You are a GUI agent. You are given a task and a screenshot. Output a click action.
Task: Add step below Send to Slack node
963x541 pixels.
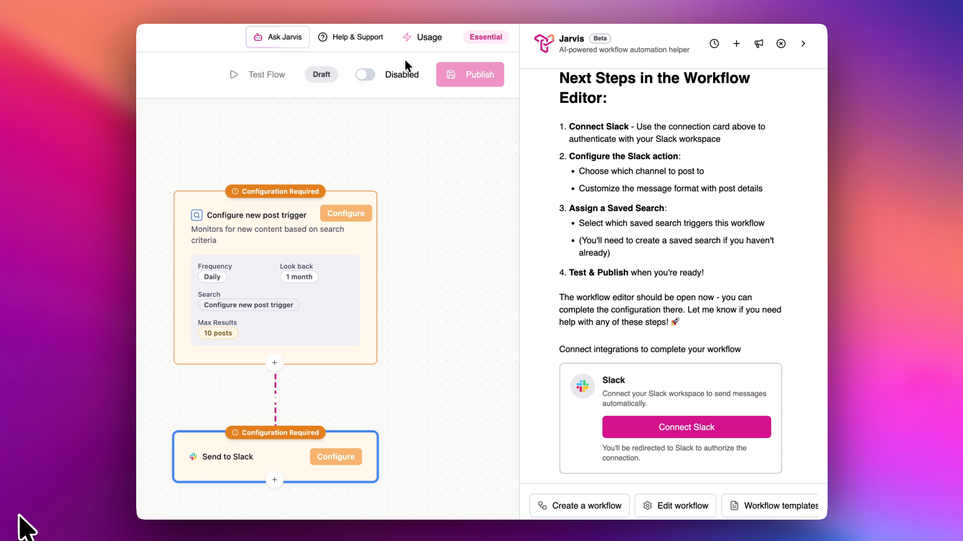coord(274,480)
